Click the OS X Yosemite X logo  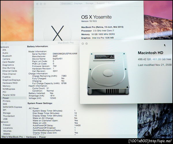(x=57, y=33)
